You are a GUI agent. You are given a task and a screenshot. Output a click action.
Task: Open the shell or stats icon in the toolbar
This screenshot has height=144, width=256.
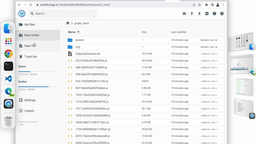207,14
